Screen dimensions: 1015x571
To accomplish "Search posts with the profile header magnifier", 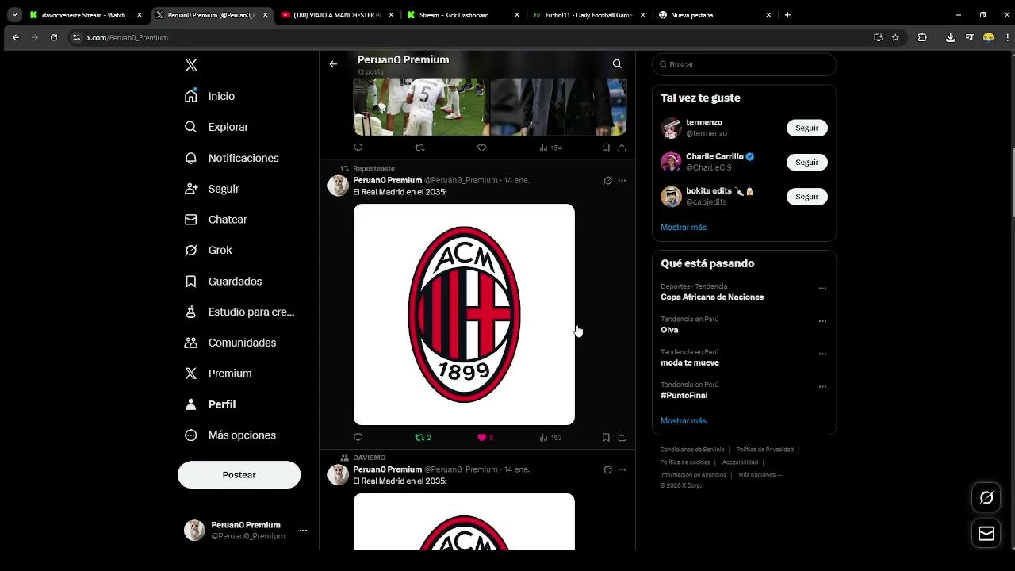I will point(617,64).
